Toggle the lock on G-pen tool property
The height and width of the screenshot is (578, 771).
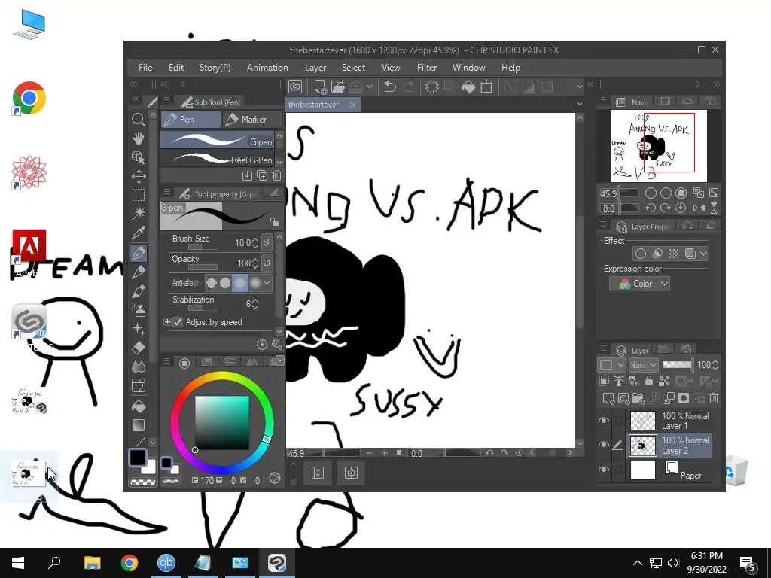coord(274,222)
